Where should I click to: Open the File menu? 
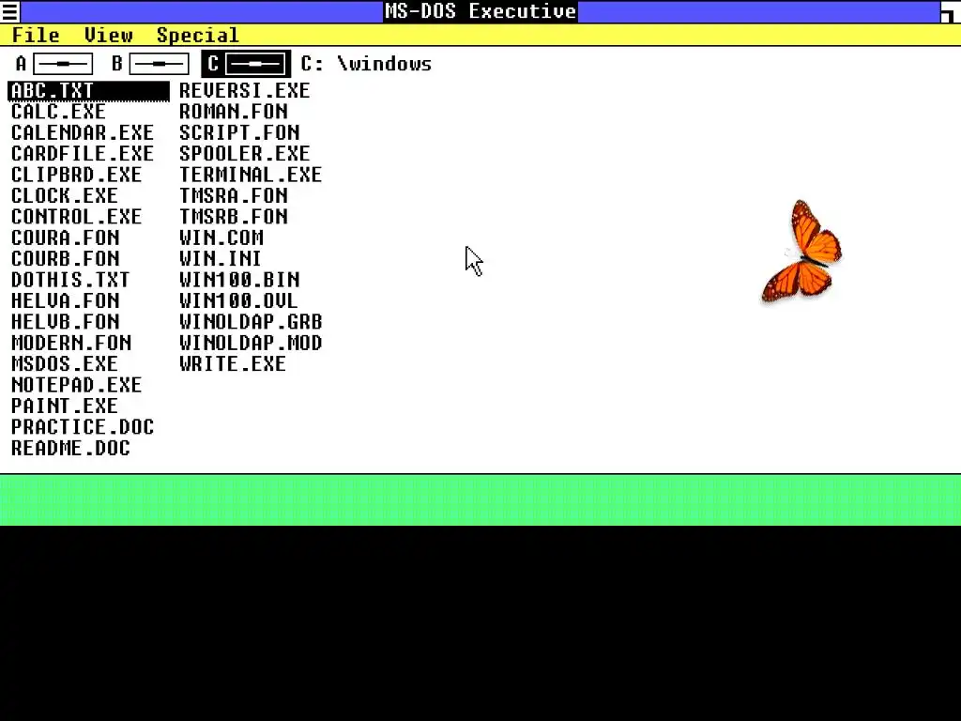click(37, 35)
